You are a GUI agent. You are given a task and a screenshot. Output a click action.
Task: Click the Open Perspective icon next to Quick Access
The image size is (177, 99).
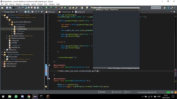(165, 8)
